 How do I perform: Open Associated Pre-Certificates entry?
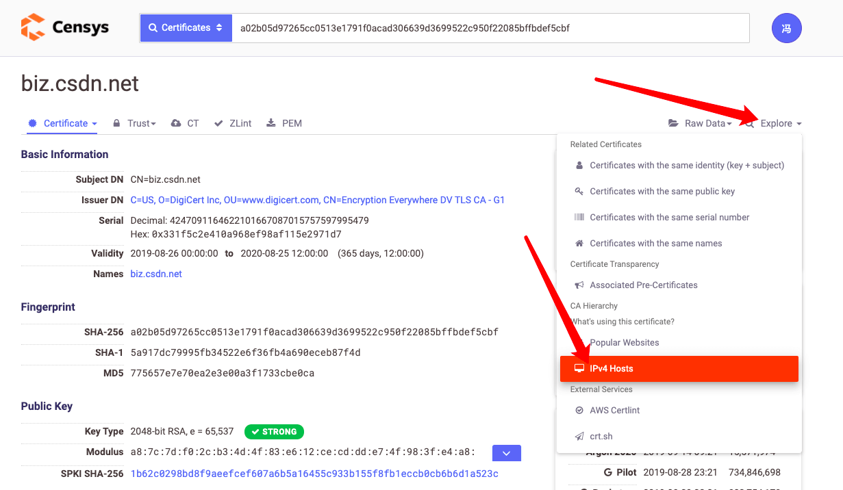point(679,285)
